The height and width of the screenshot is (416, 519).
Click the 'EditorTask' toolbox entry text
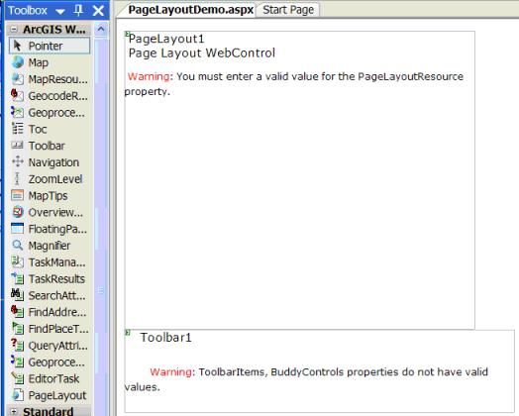point(53,378)
